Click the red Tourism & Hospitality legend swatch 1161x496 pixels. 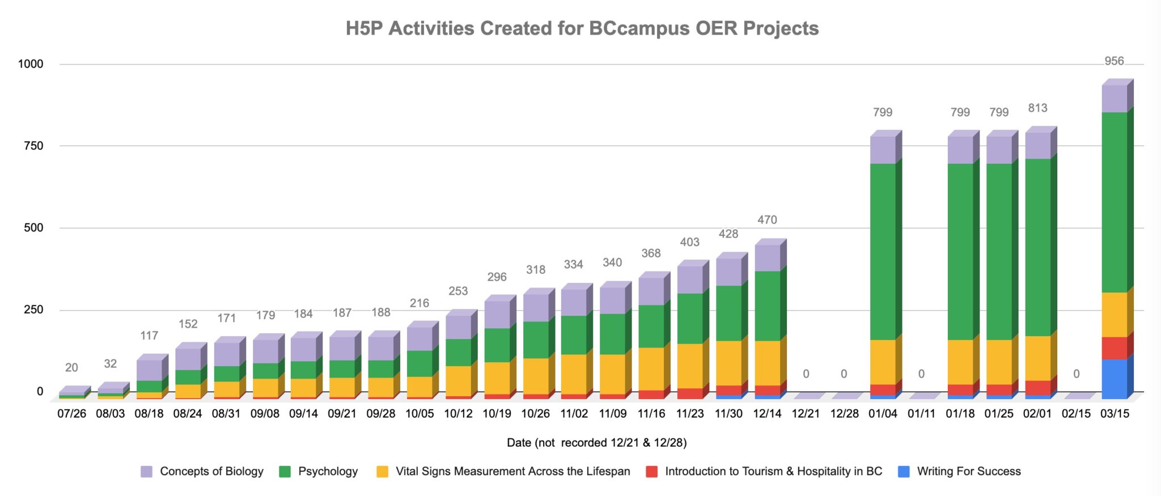tap(651, 472)
